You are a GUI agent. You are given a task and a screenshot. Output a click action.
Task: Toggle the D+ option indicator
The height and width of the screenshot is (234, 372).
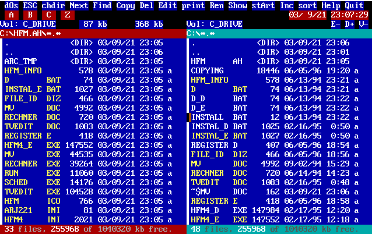coord(350,24)
